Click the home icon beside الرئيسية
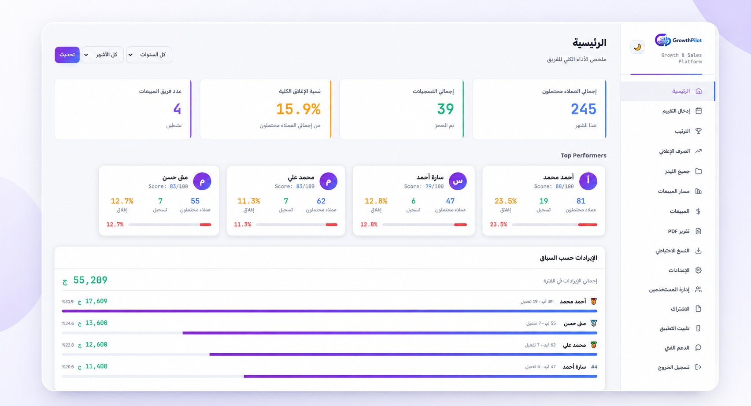Viewport: 751px width, 406px height. click(x=699, y=91)
